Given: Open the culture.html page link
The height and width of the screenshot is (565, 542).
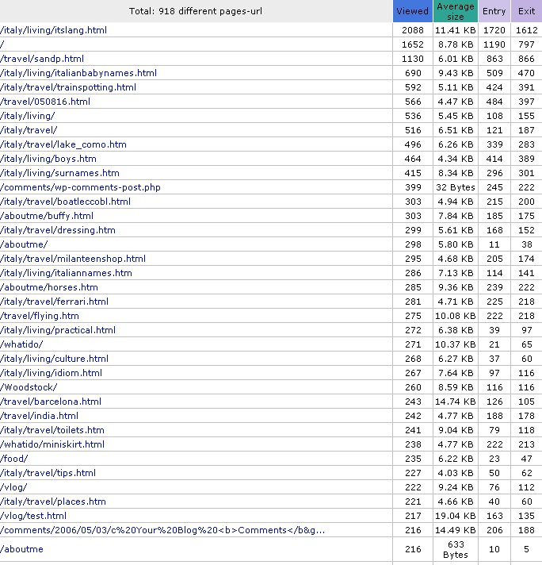Looking at the screenshot, I should [55, 359].
